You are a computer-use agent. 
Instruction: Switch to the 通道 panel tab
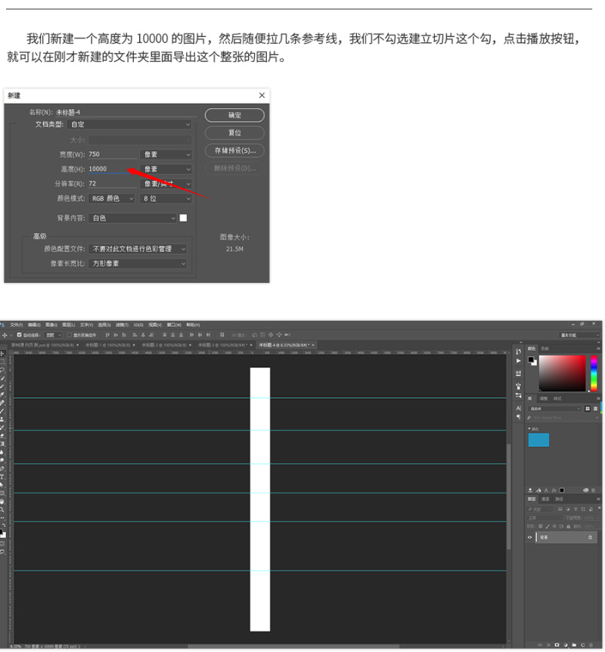coord(545,499)
